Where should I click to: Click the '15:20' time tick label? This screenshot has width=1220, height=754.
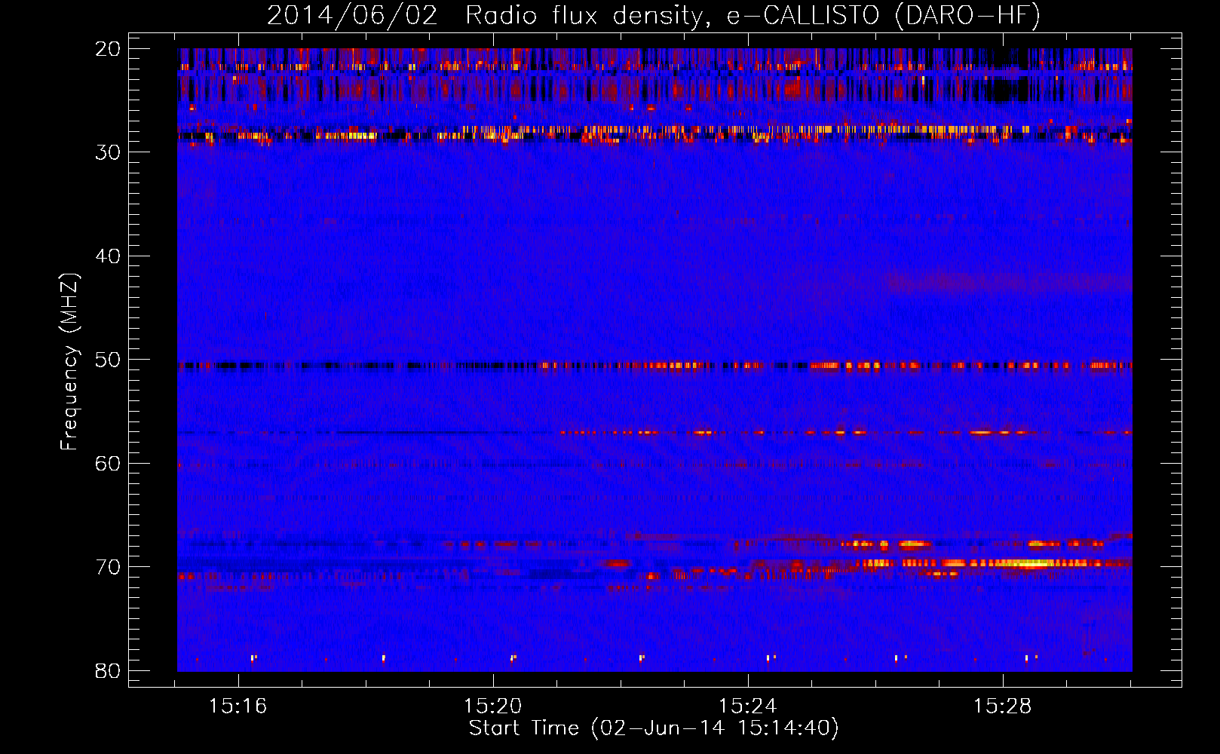(x=492, y=706)
